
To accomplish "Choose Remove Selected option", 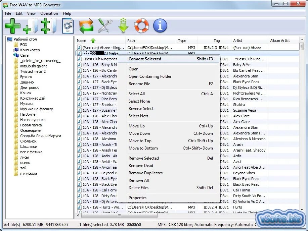I will 169,158.
